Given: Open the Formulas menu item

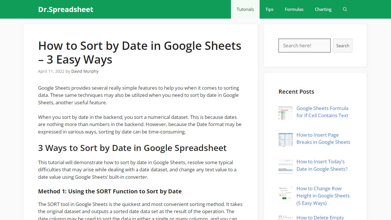Looking at the screenshot, I should tap(294, 9).
